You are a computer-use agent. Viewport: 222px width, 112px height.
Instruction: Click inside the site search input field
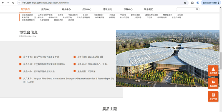[x=185, y=9]
